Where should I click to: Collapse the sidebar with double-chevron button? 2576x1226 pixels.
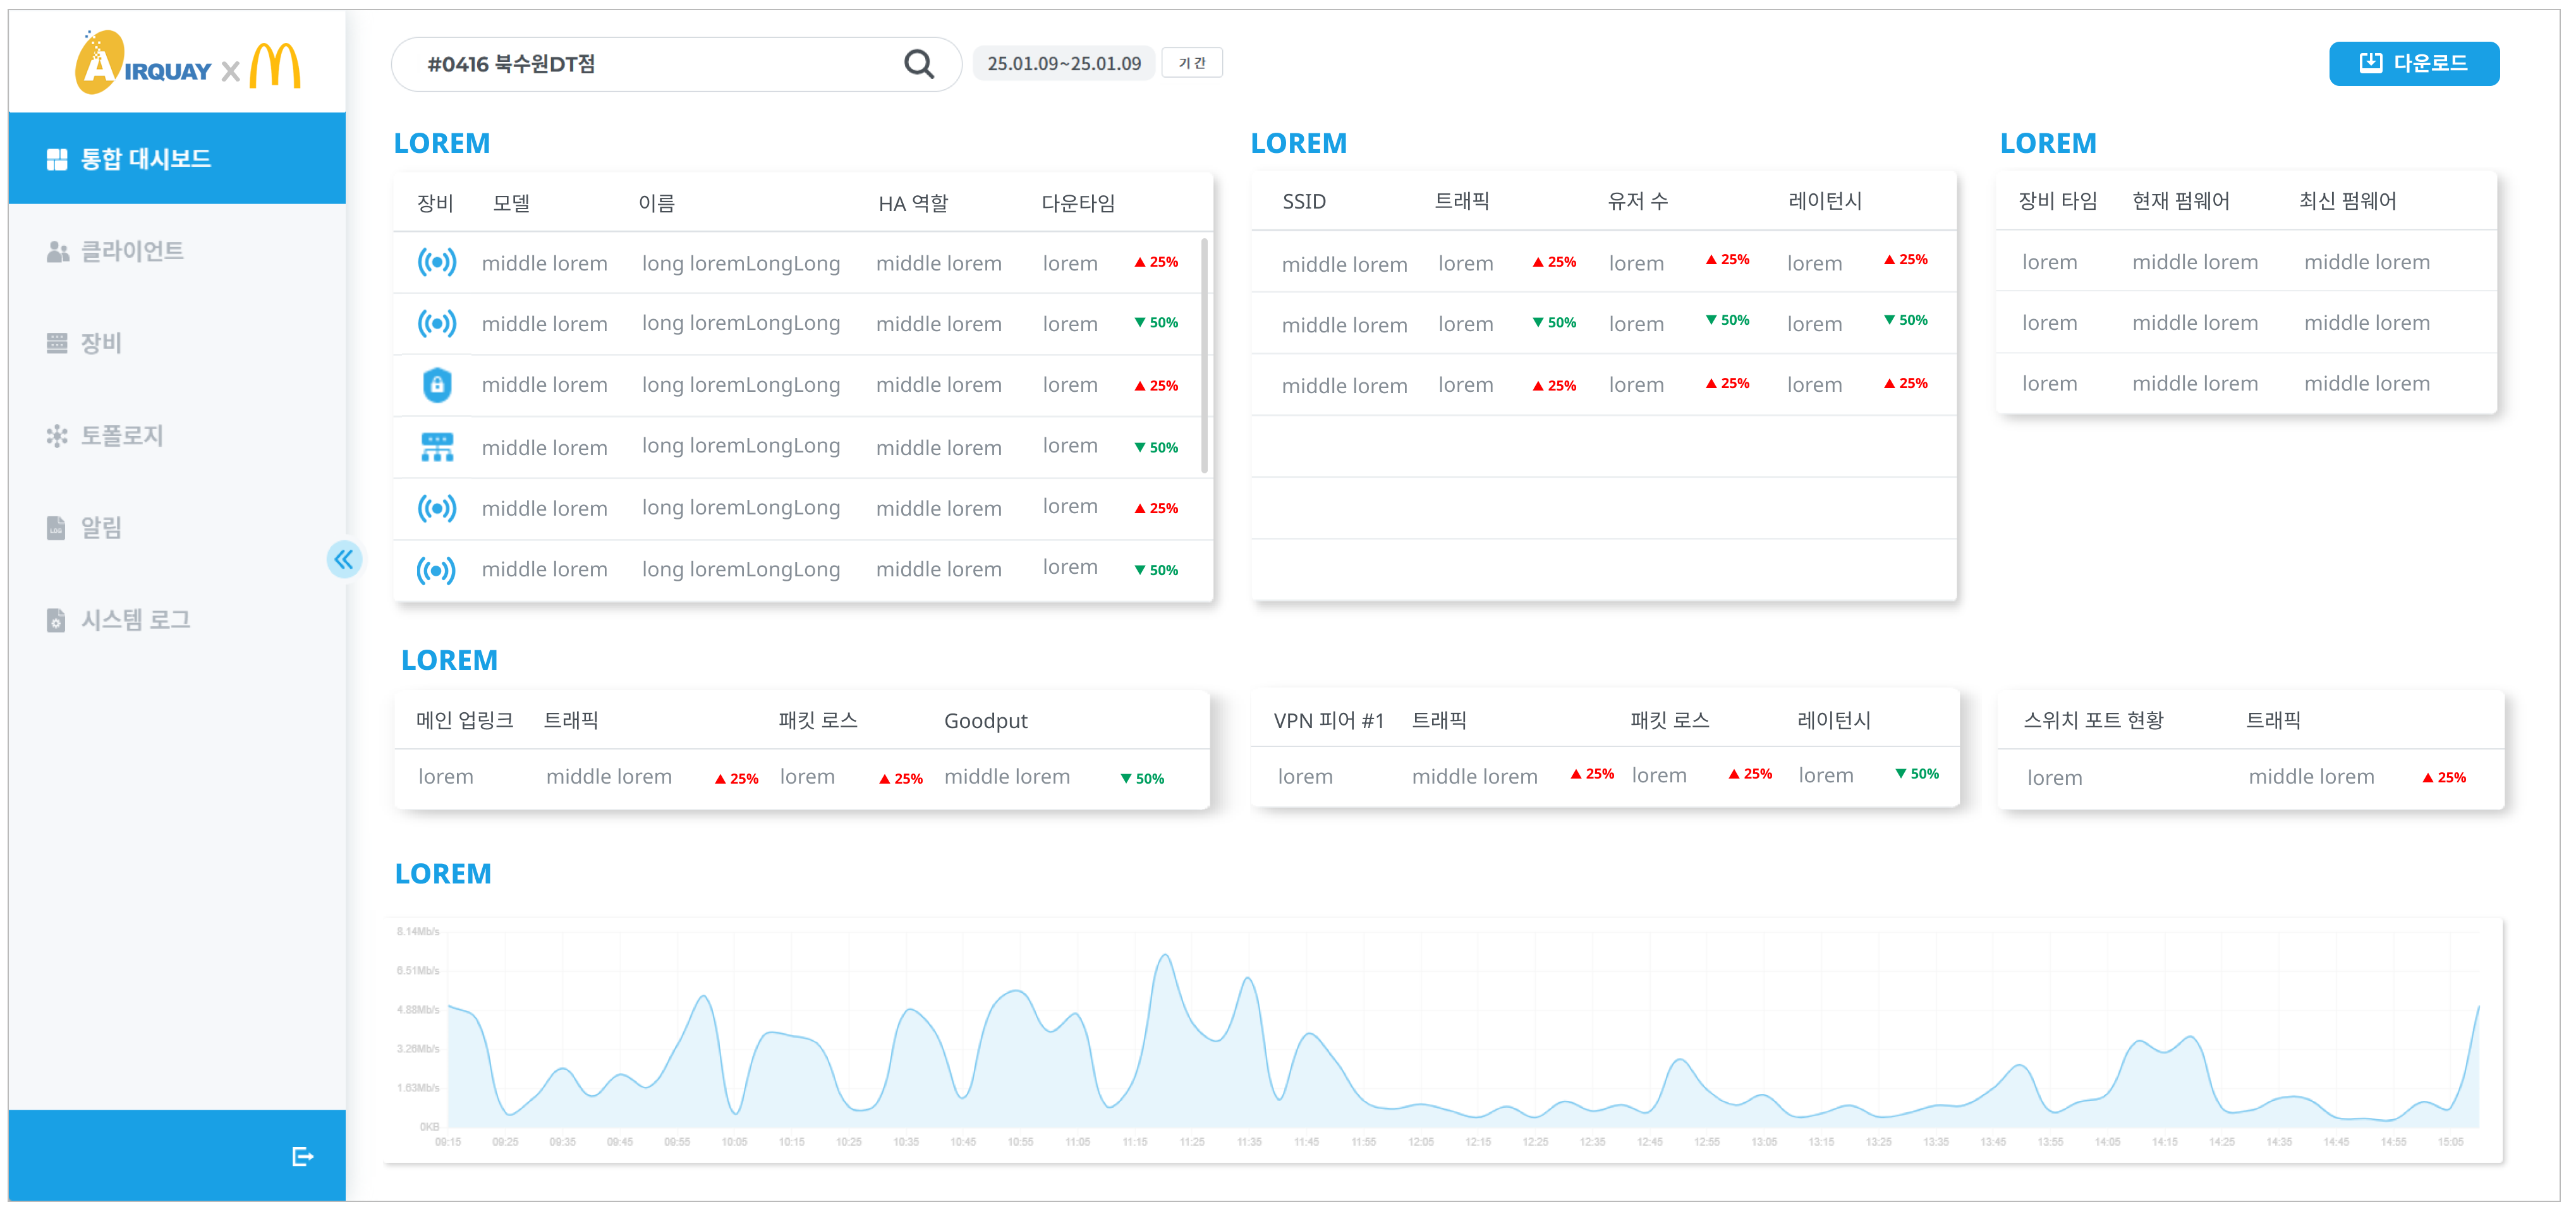[344, 559]
